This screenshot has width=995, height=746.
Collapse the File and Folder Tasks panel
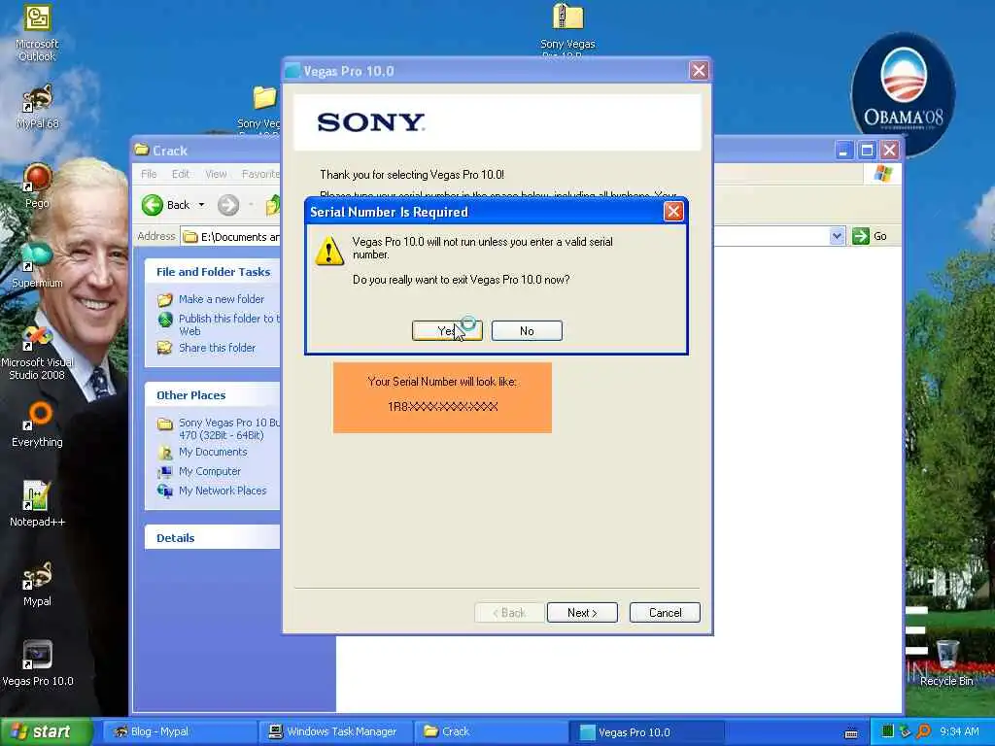(x=213, y=272)
